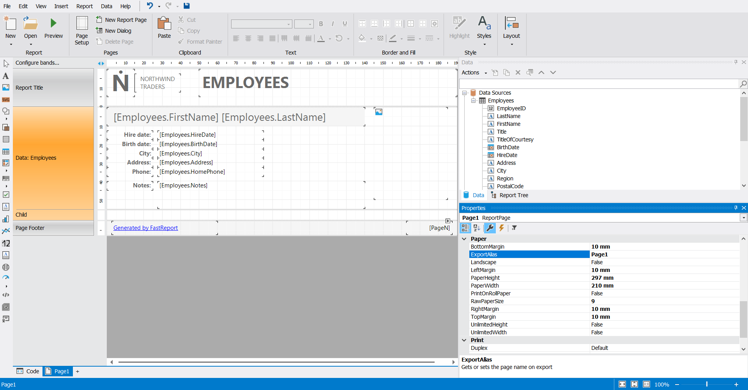Open the font size dropdown
Image resolution: width=748 pixels, height=390 pixels.
click(x=310, y=24)
